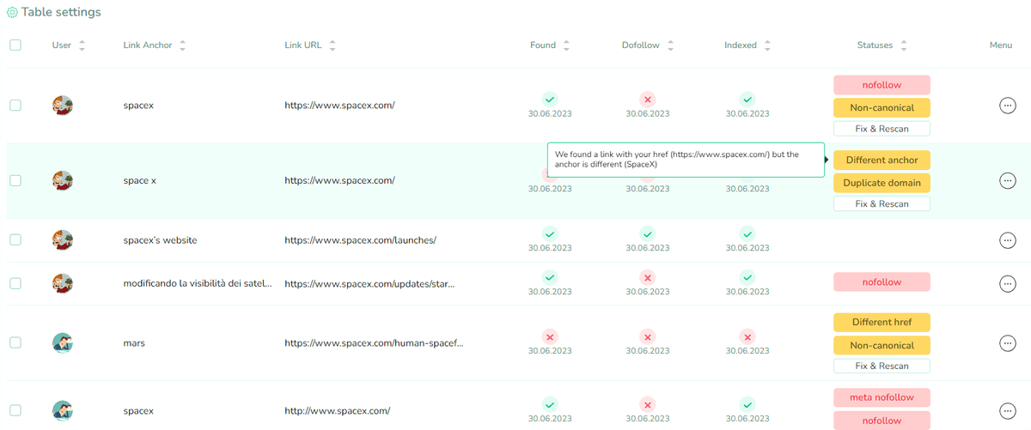Open the https://www.spacex.com/human-spacef... URL
This screenshot has width=1031, height=430.
[x=374, y=343]
